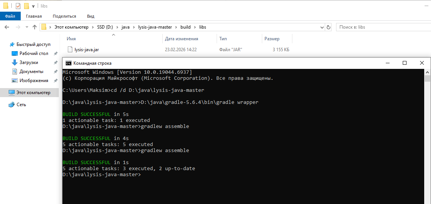This screenshot has height=204, width=431.
Task: Navigate to lysis-java-master in the breadcrumb
Action: pyautogui.click(x=154, y=27)
